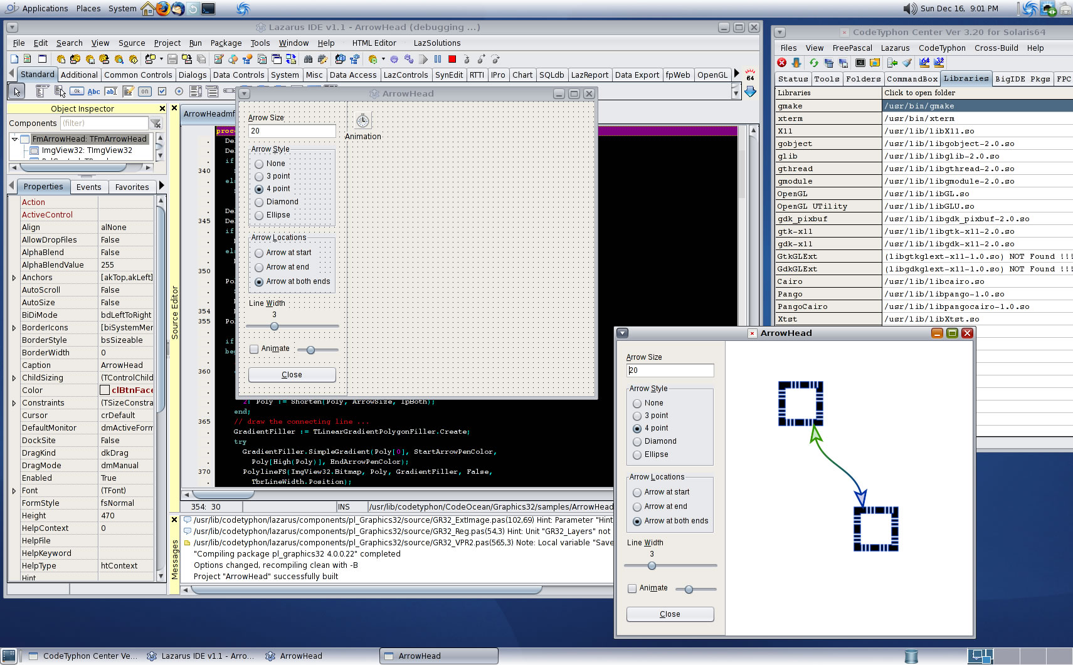Click the 32-bit build icon in CodeTyphon
The image size is (1073, 665).
click(939, 63)
